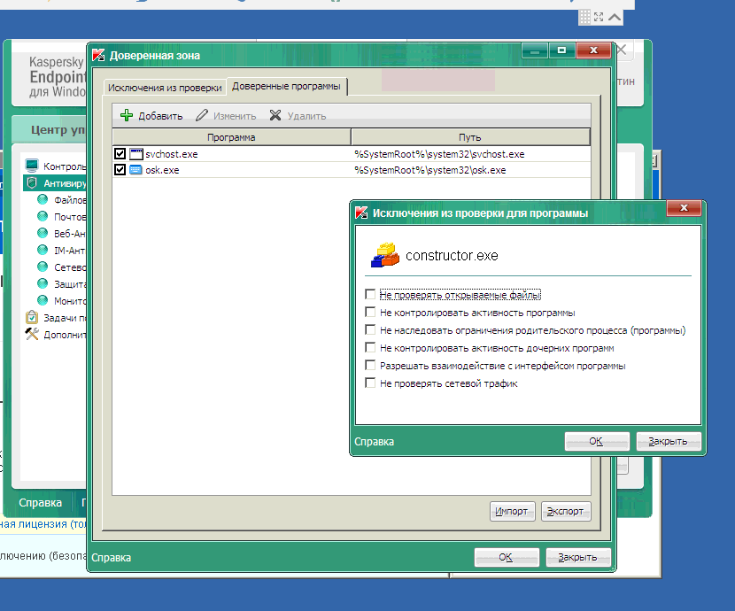735x611 pixels.
Task: Open the Доверенные программы tab
Action: (286, 86)
